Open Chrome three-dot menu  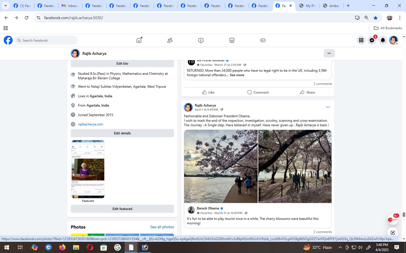pos(400,18)
